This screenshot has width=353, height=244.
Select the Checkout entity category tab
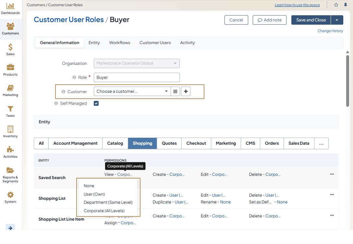click(196, 143)
